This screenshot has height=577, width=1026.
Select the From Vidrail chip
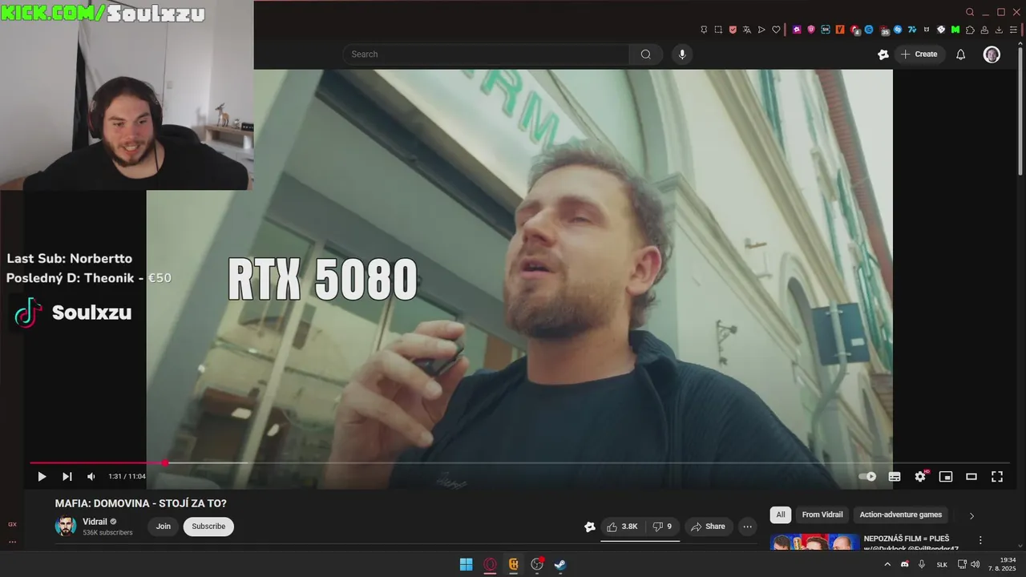(822, 514)
